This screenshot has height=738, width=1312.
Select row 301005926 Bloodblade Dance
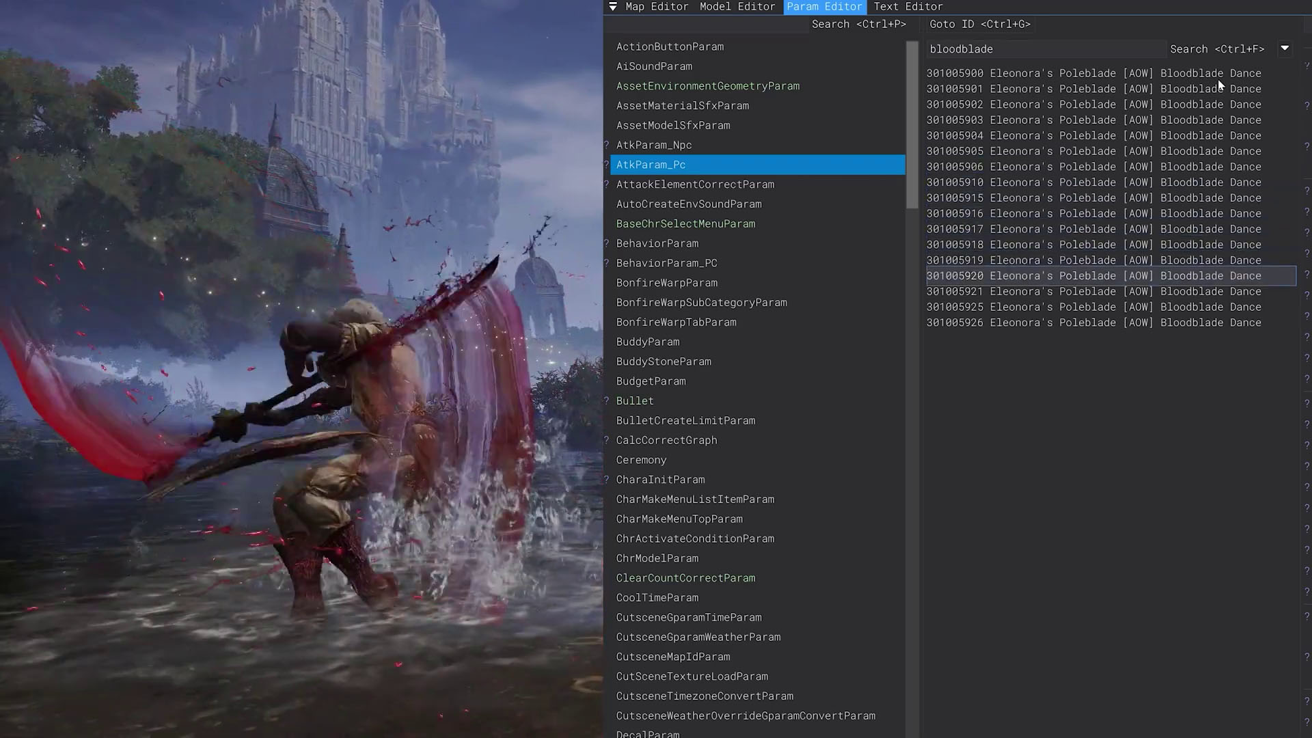click(1093, 323)
